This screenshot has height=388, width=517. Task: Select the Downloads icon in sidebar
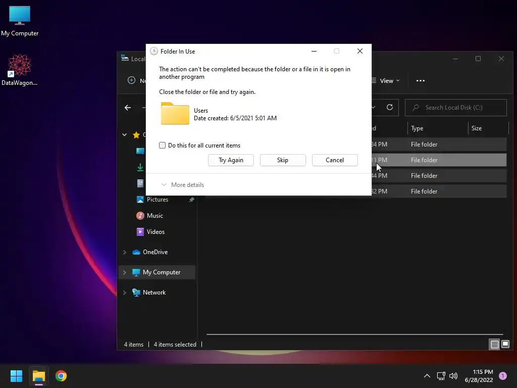pos(140,167)
